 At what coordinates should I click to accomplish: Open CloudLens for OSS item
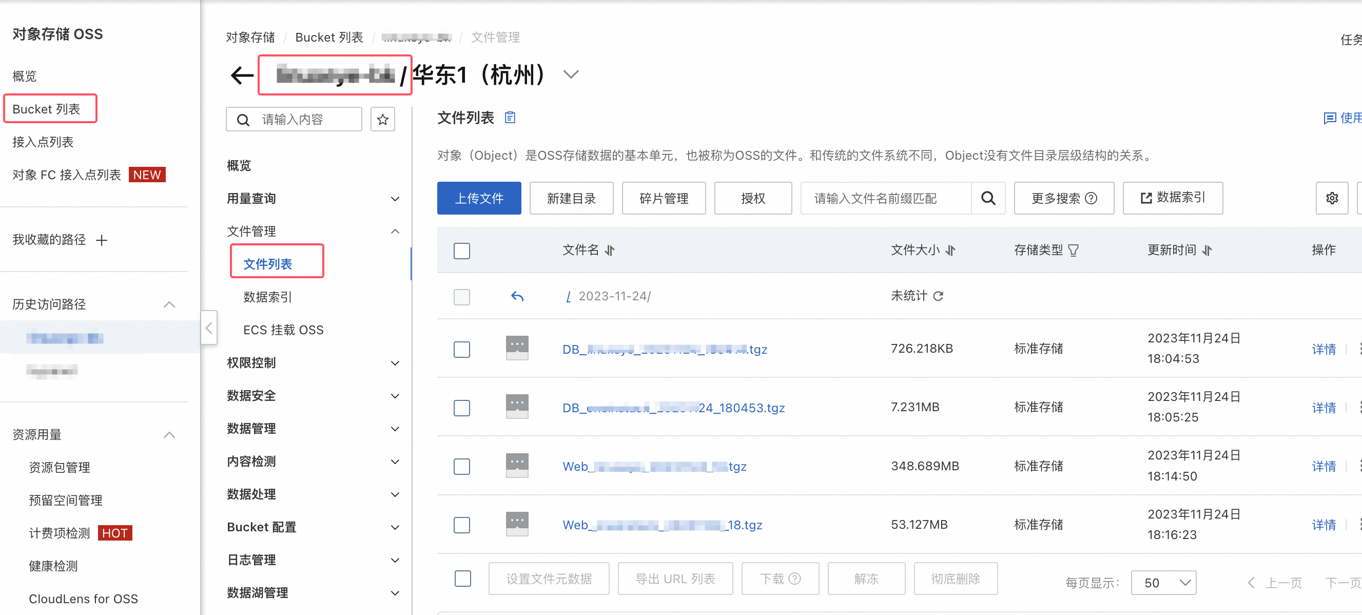(x=83, y=599)
